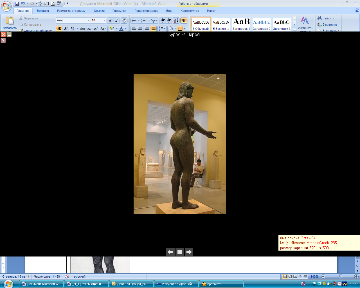Viewport: 360px width, 288px height.
Task: Minimize the image viewer overlay
Action: [x=9, y=34]
